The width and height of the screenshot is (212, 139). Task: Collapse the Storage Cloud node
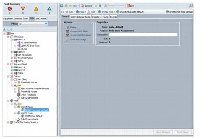click(8, 64)
